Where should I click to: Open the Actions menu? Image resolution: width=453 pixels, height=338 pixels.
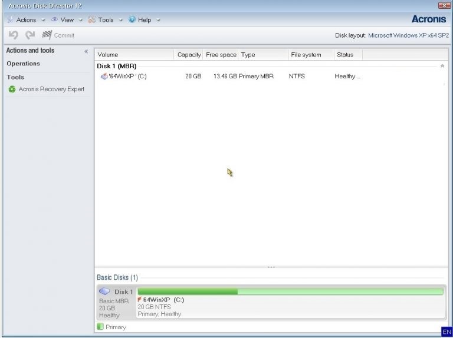[x=27, y=20]
